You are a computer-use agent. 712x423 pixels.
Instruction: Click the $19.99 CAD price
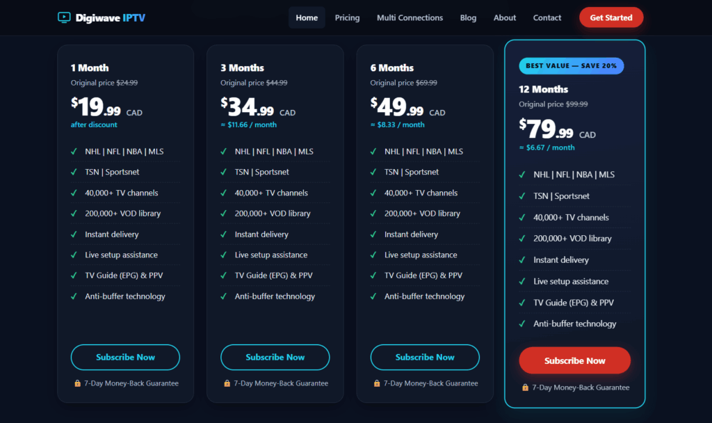[106, 106]
